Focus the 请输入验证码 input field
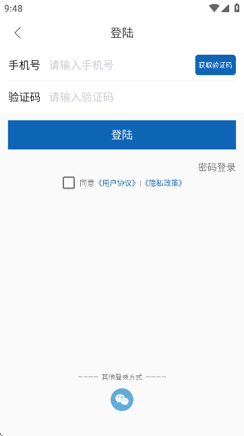 click(142, 97)
